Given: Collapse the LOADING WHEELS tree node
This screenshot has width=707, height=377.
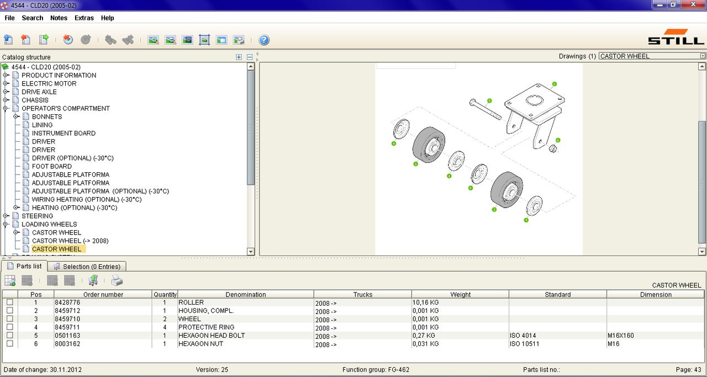Looking at the screenshot, I should pos(6,224).
